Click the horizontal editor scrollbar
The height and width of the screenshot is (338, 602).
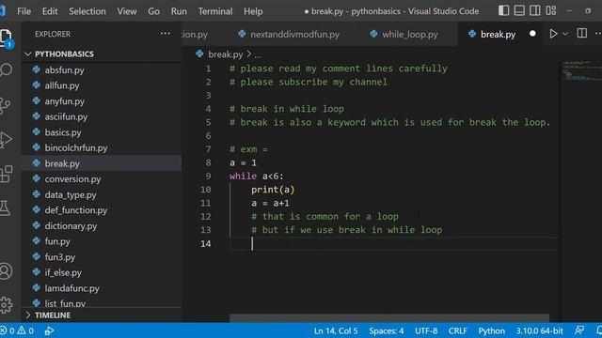coord(389,318)
